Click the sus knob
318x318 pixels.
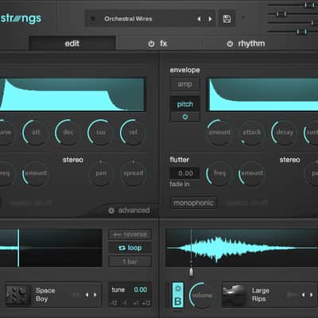tap(100, 132)
